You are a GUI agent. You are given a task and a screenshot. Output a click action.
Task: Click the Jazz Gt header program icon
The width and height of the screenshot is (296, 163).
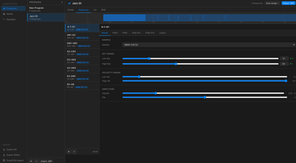point(69,3)
